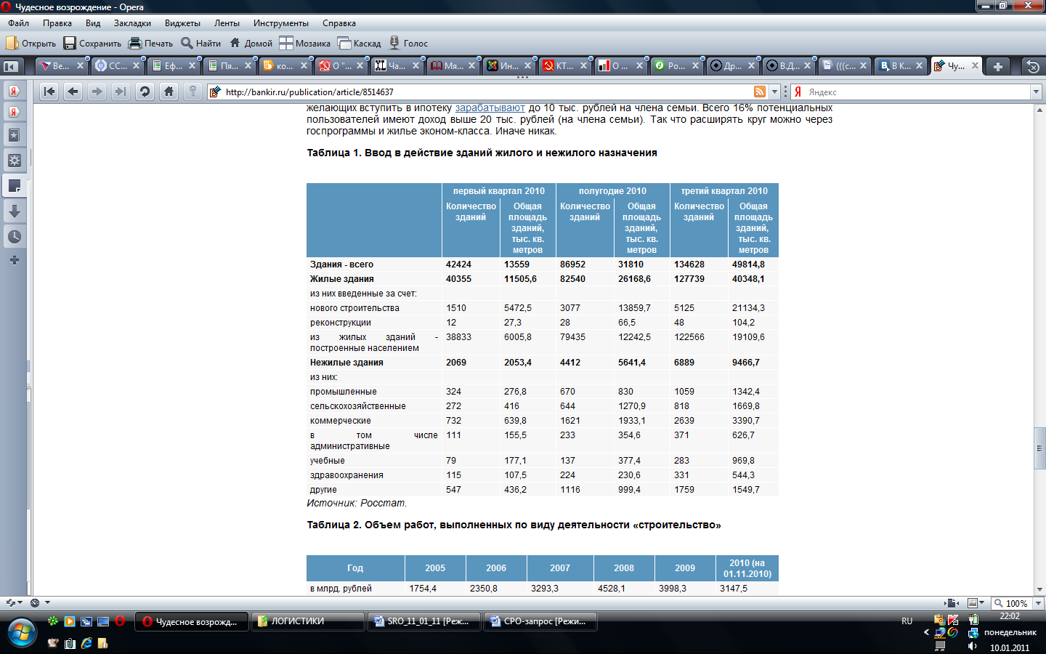
Task: Open the Yandex search engine dropdown
Action: pyautogui.click(x=1036, y=92)
